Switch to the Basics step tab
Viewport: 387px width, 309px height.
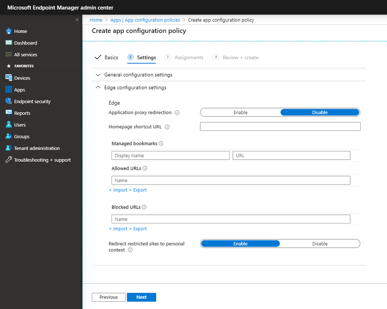click(x=107, y=57)
